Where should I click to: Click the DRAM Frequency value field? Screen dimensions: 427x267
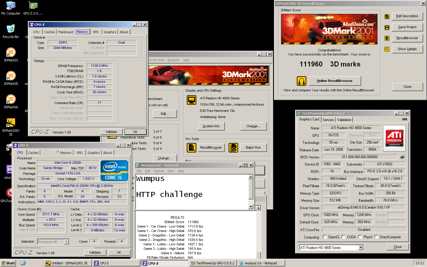pyautogui.click(x=99, y=66)
